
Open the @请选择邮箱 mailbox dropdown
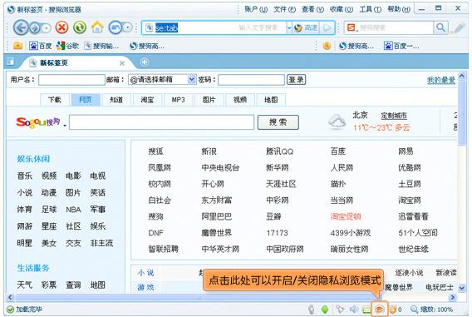tap(191, 80)
